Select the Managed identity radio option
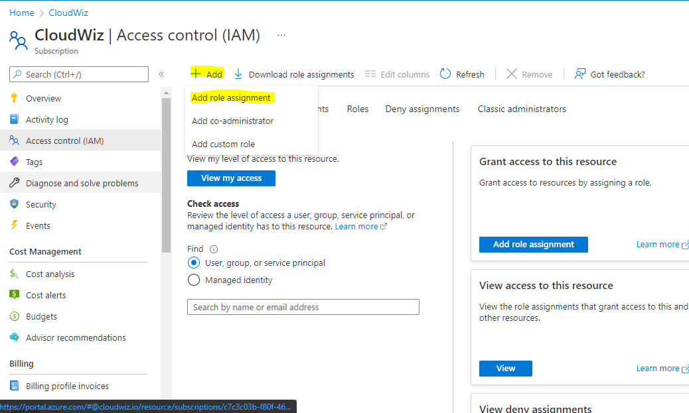The image size is (689, 413). (194, 280)
